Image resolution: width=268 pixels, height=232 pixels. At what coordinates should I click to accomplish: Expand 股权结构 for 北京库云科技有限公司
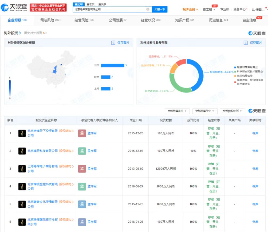66,151
